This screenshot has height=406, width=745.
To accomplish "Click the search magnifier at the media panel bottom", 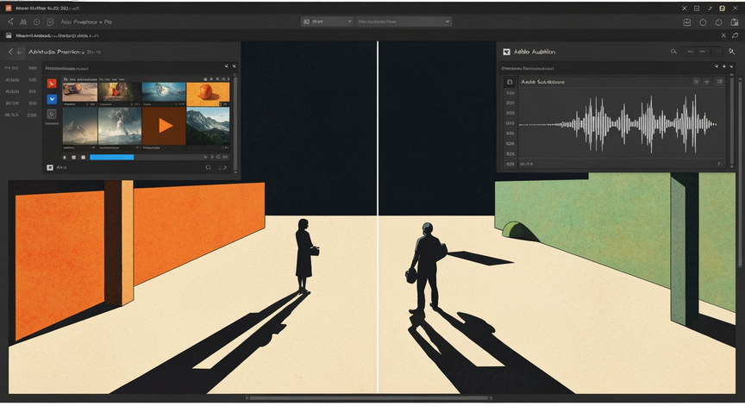I will pyautogui.click(x=208, y=167).
